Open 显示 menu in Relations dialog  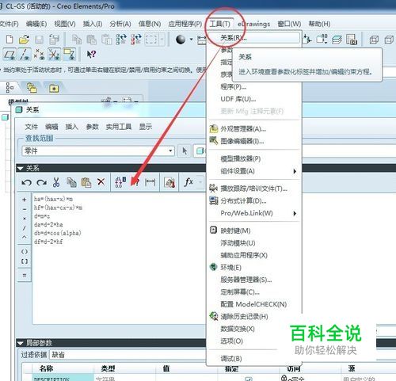pyautogui.click(x=146, y=127)
